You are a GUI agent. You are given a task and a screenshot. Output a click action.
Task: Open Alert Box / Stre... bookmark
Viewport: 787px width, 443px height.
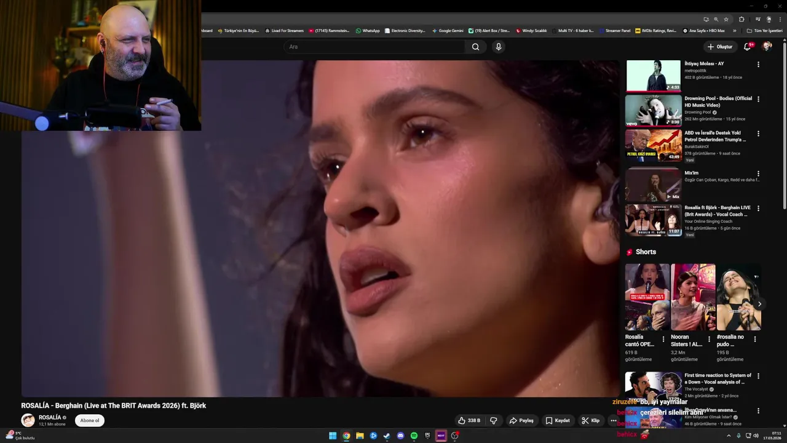point(489,31)
